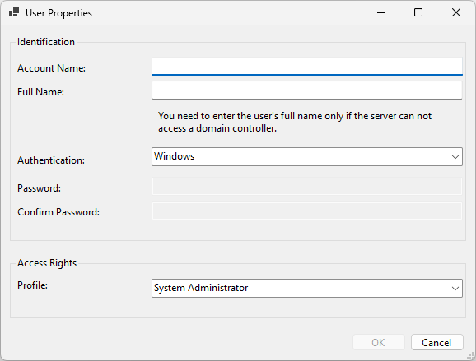The width and height of the screenshot is (476, 361).
Task: Click the User Properties title bar app icon
Action: [14, 12]
